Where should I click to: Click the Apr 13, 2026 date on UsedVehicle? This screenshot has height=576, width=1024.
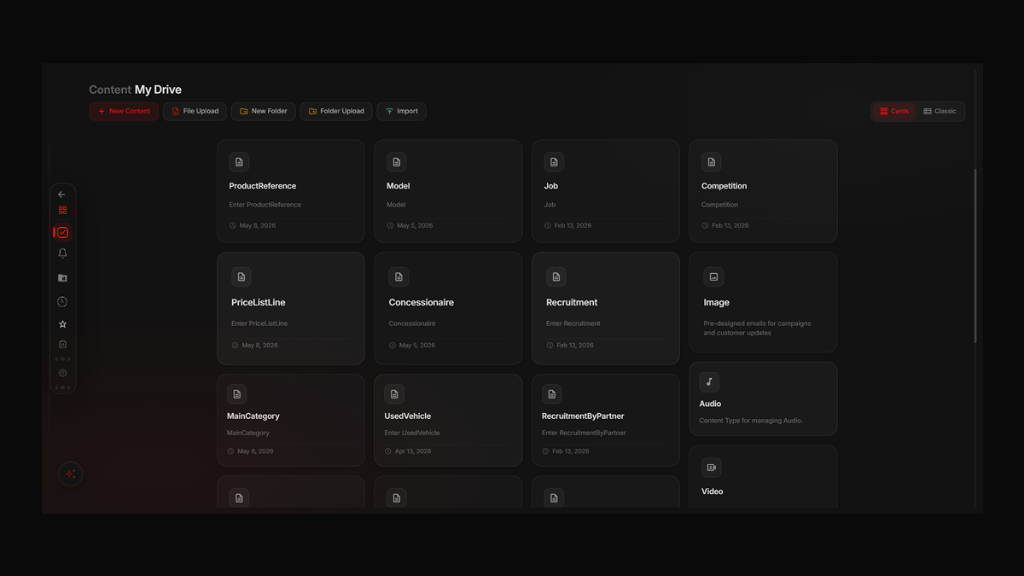pyautogui.click(x=413, y=451)
